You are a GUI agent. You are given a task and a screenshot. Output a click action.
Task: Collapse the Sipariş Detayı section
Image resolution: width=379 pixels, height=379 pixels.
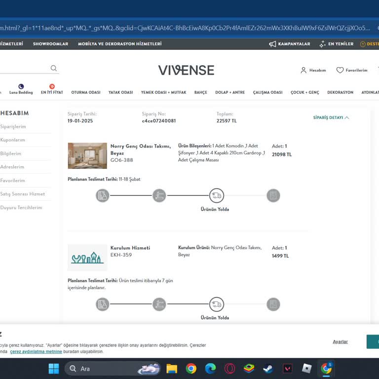331,117
